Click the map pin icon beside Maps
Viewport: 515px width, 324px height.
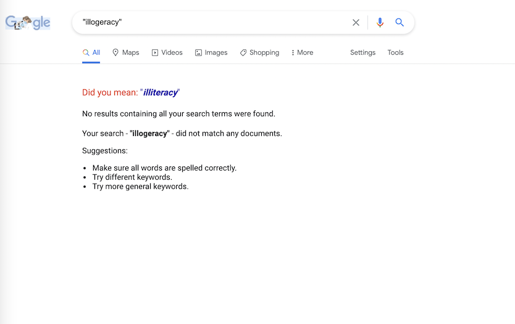pyautogui.click(x=115, y=53)
